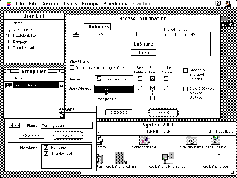Screen dimensions: 237x178
Task: Toggle User/Group See Files checkbox
Action: click(x=153, y=88)
